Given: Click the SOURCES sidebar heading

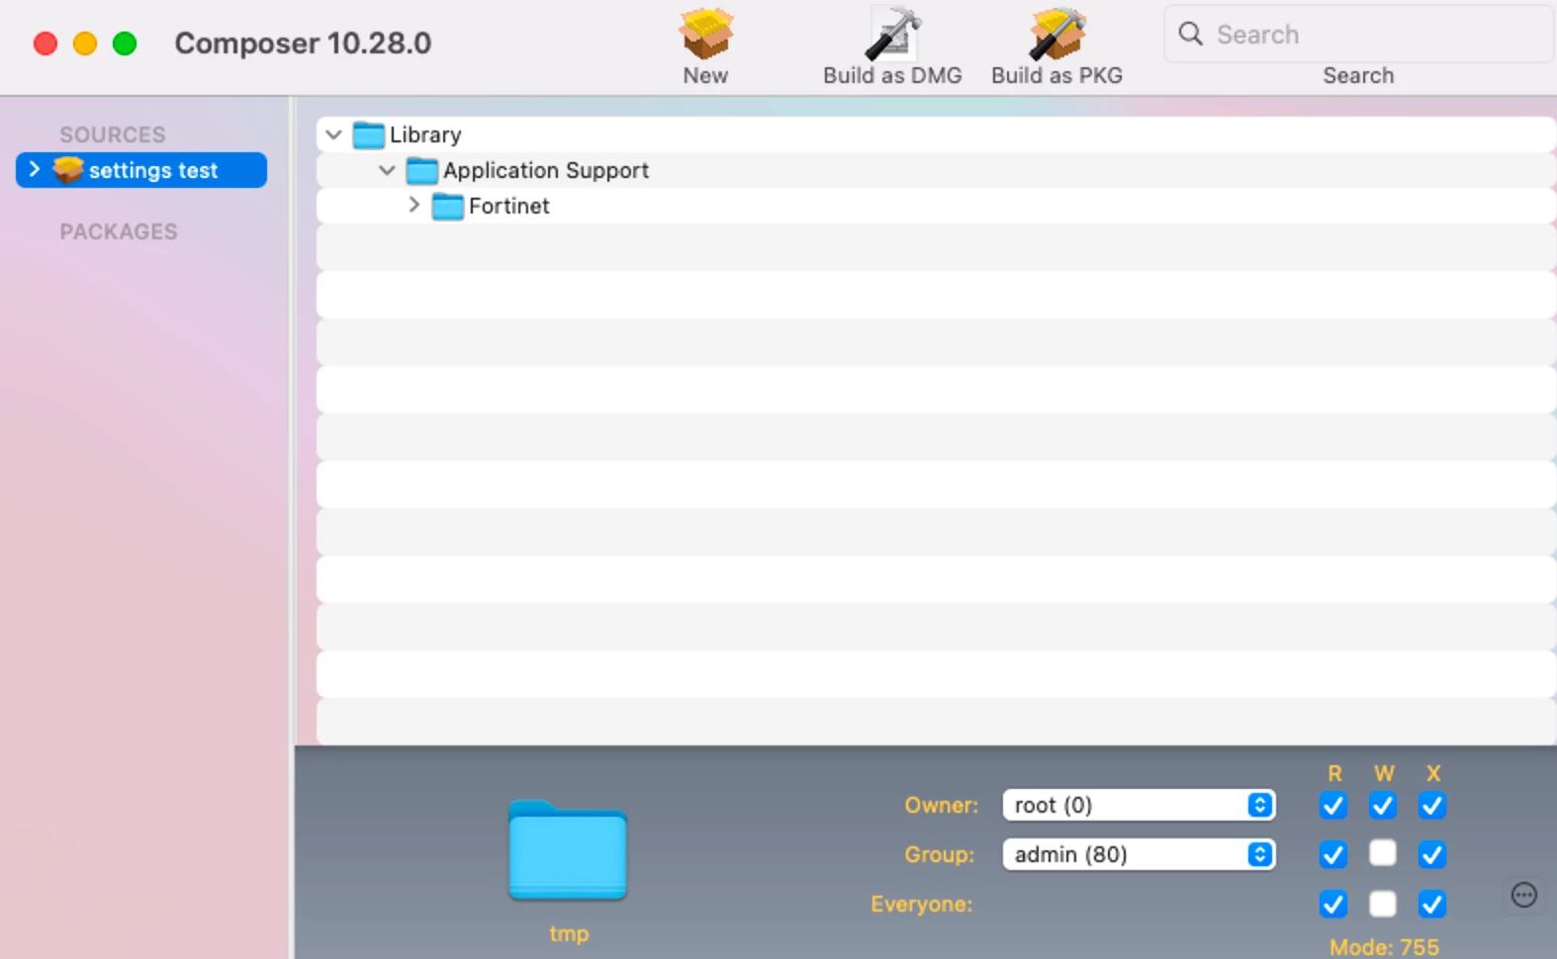Looking at the screenshot, I should [x=113, y=134].
